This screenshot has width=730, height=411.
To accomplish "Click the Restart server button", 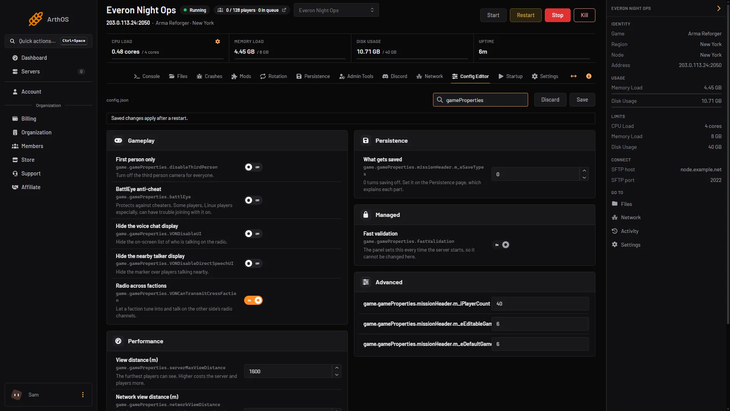I will (x=525, y=15).
